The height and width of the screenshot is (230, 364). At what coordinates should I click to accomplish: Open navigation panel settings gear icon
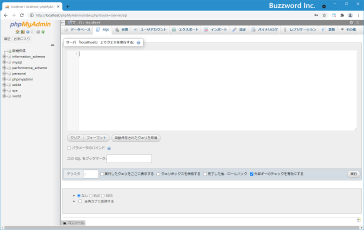[x=38, y=32]
